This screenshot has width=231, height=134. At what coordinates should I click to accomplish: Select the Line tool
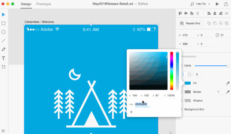3,41
